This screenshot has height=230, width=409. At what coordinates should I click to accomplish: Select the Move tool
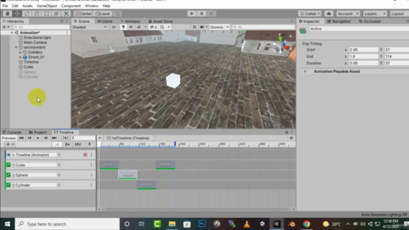click(17, 13)
